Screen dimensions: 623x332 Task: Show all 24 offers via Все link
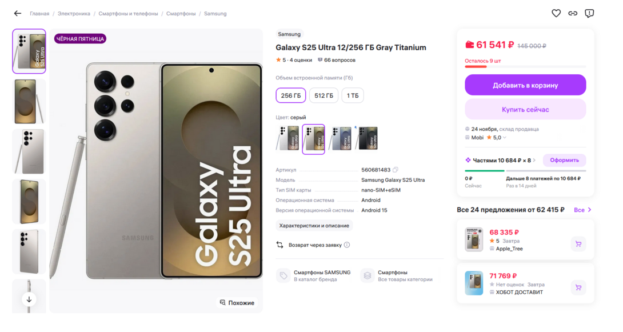coord(581,210)
